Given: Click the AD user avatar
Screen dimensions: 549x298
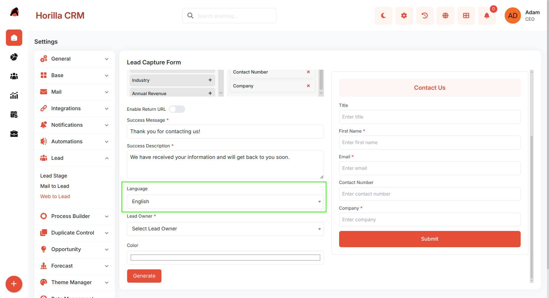Looking at the screenshot, I should tap(513, 16).
